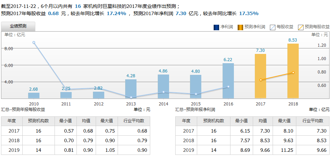This screenshot has width=333, height=159.
Task: Click the 0.68 EPS forecast value in summary
Action: tap(53, 14)
